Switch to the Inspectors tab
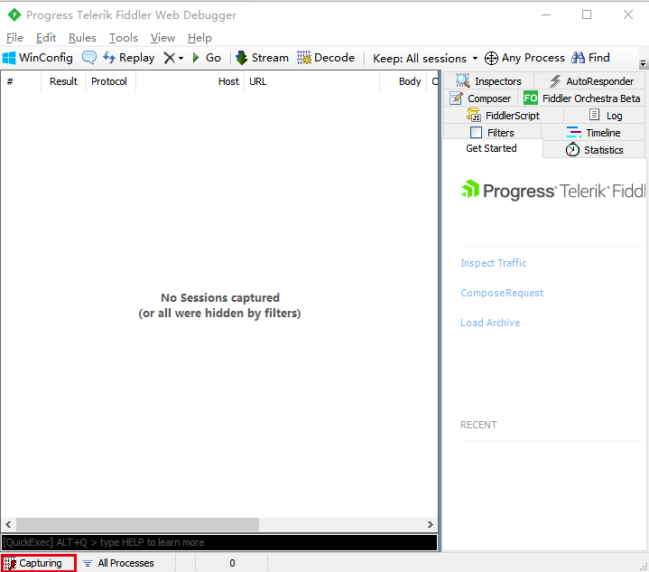649x572 pixels. [489, 80]
